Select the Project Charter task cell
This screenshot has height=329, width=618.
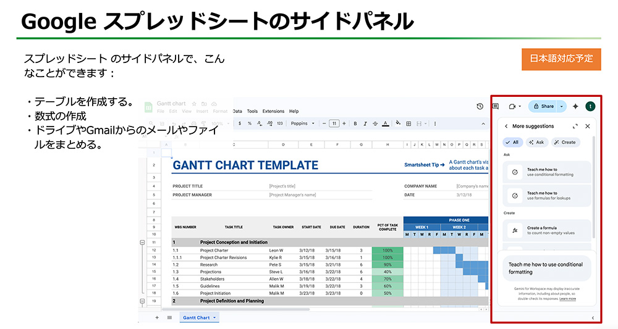214,250
